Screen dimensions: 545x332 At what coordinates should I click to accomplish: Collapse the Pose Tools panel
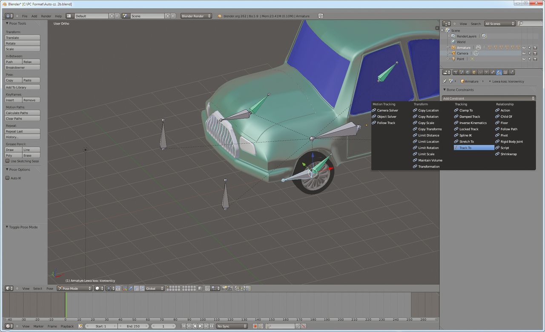coord(7,23)
